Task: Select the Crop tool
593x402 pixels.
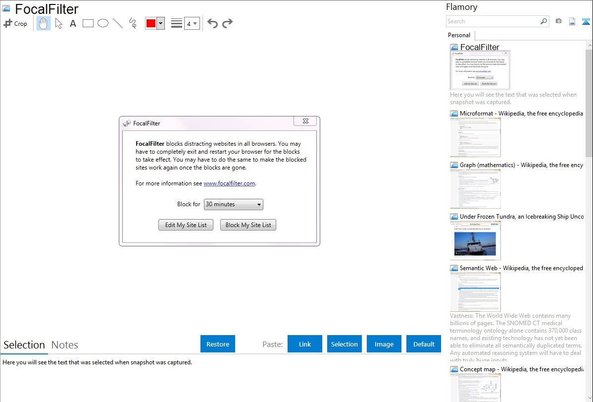Action: pyautogui.click(x=15, y=23)
